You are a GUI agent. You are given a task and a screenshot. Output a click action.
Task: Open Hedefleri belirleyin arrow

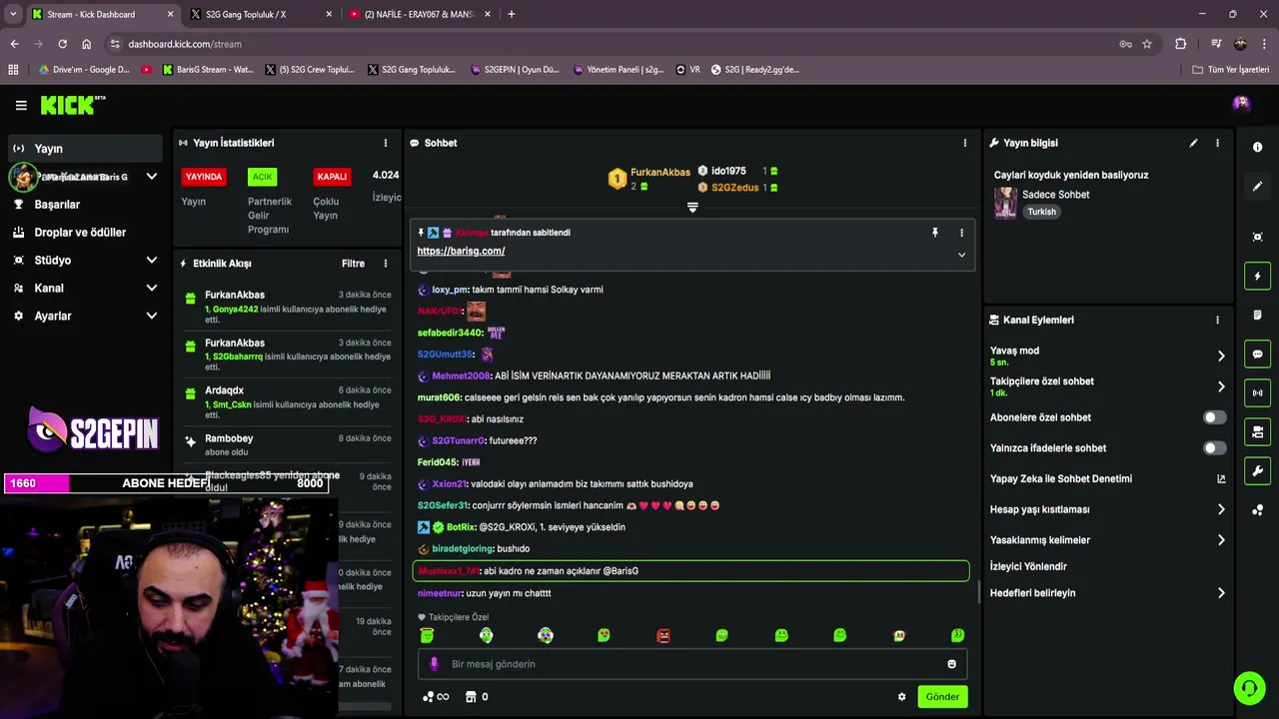1220,593
